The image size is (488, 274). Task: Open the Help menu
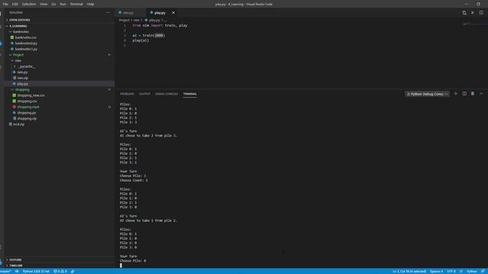click(x=90, y=4)
